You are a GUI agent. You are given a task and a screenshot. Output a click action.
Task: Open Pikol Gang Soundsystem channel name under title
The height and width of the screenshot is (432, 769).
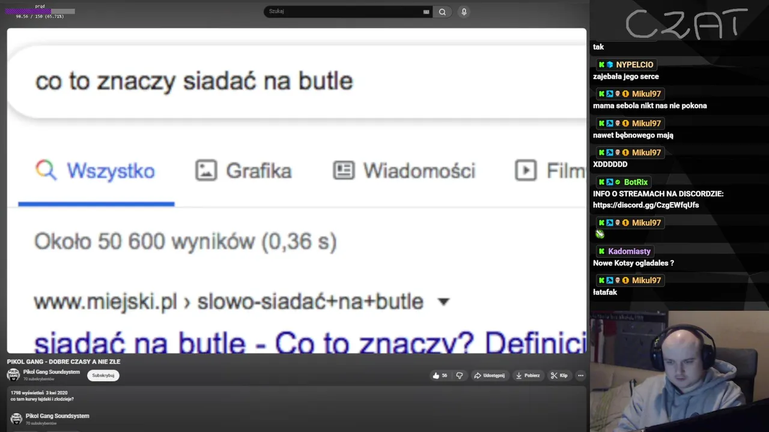52,372
